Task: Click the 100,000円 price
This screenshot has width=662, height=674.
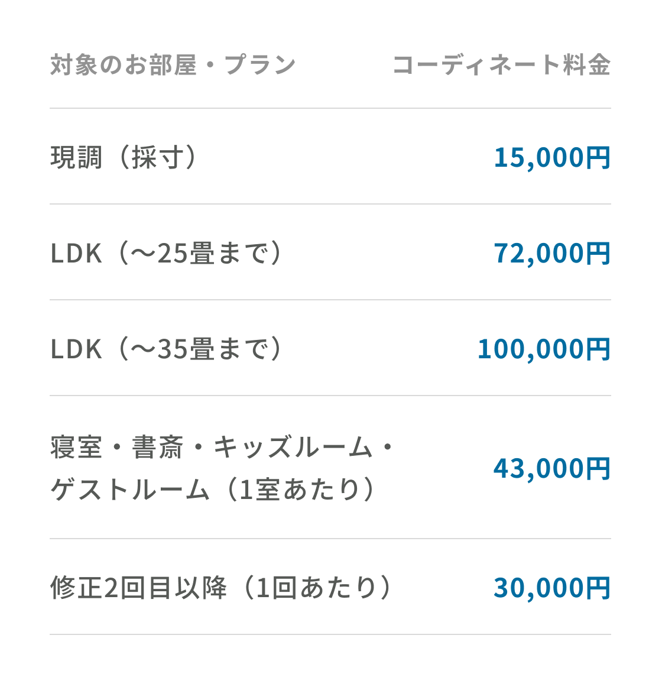Action: point(544,349)
